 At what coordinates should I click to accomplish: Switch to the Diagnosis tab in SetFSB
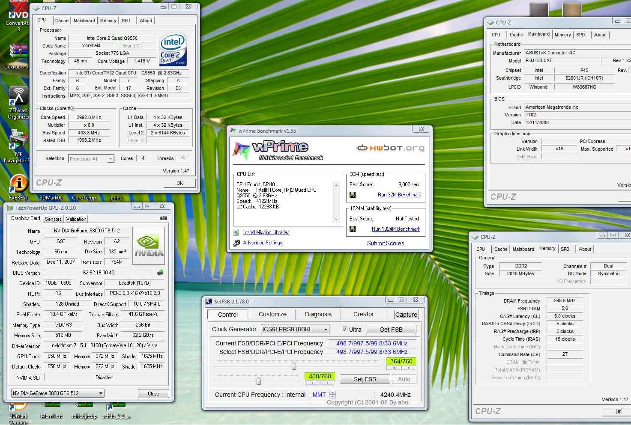318,314
